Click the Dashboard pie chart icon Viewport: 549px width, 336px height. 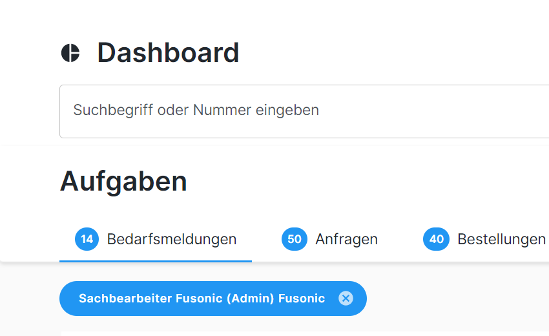70,53
